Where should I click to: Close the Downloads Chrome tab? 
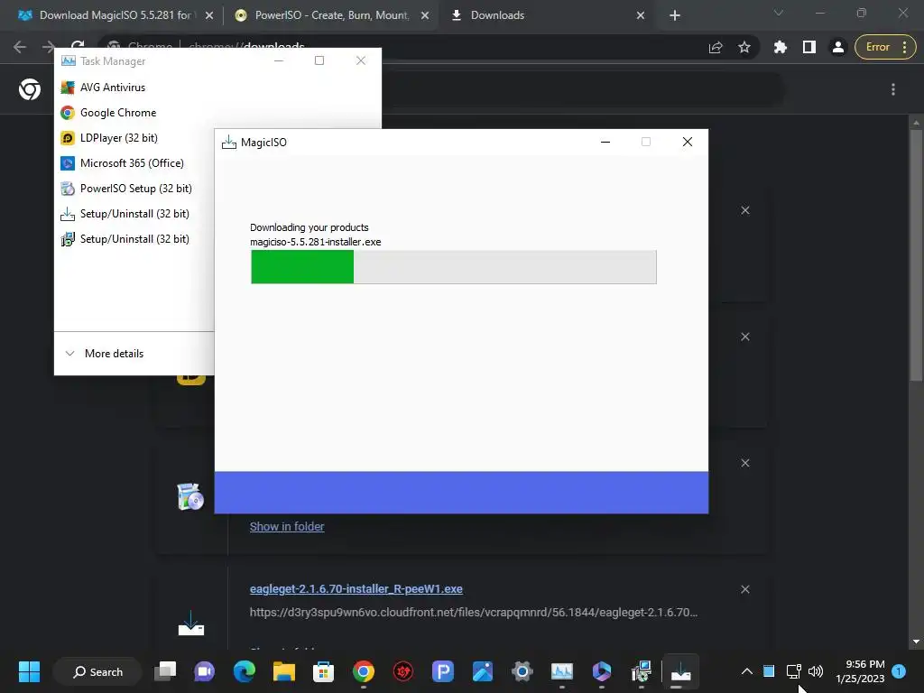[641, 15]
